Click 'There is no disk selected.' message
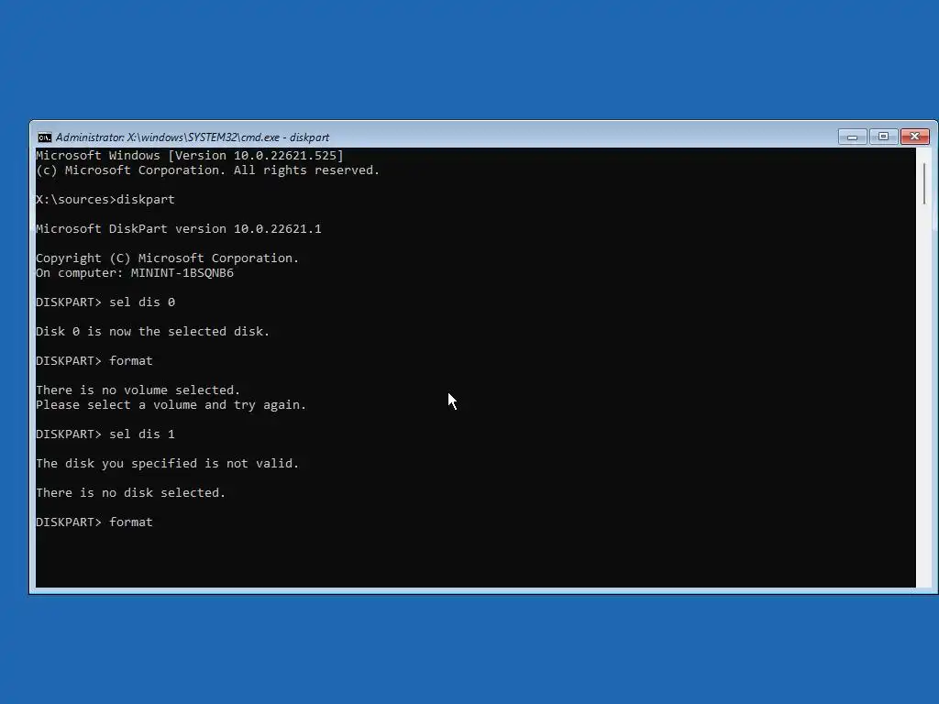This screenshot has height=704, width=939. pos(130,493)
